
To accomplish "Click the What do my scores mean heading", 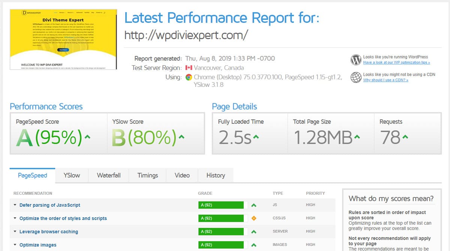I will pos(391,199).
